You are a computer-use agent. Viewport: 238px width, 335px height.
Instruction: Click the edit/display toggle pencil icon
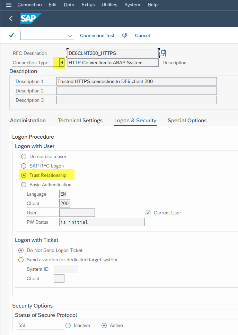tap(125, 35)
